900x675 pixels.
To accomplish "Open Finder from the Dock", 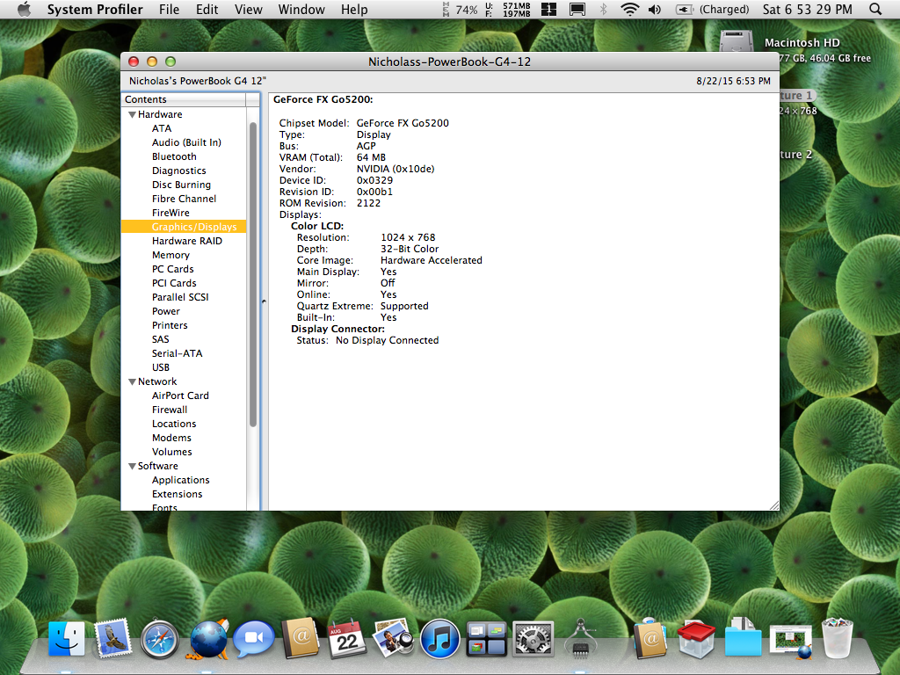I will [67, 638].
